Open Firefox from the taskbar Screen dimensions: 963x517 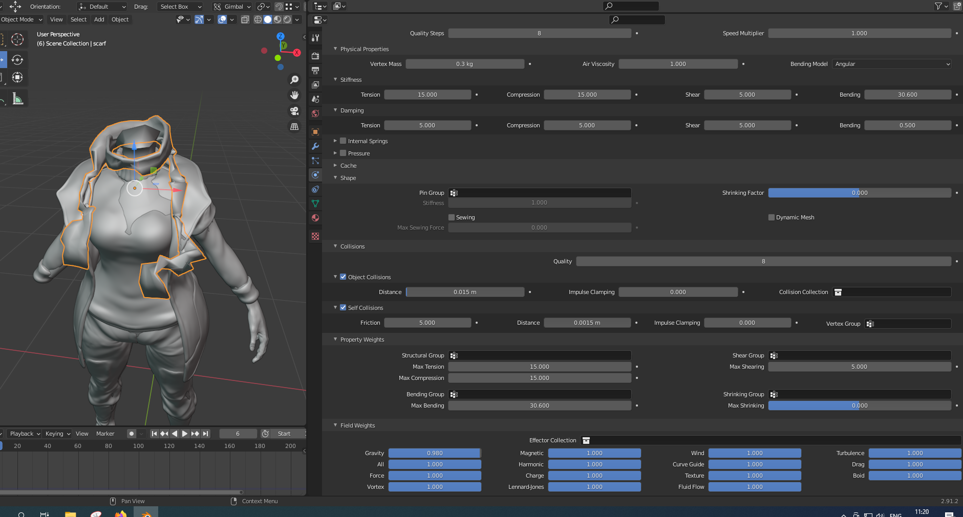click(x=121, y=513)
